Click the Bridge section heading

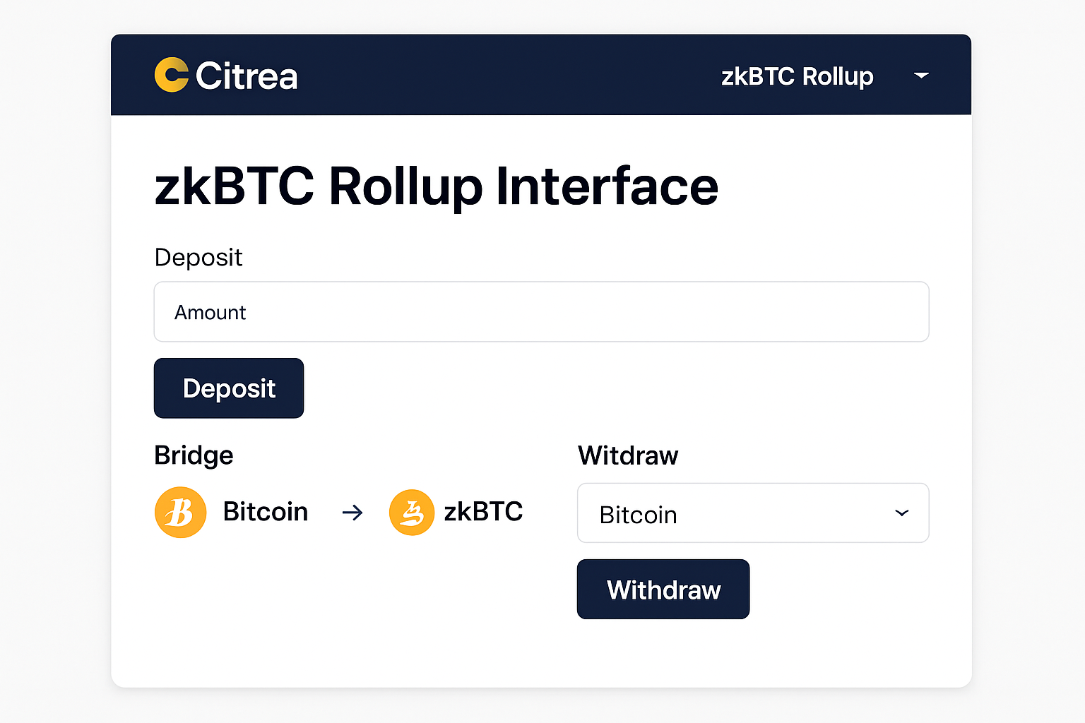[193, 455]
